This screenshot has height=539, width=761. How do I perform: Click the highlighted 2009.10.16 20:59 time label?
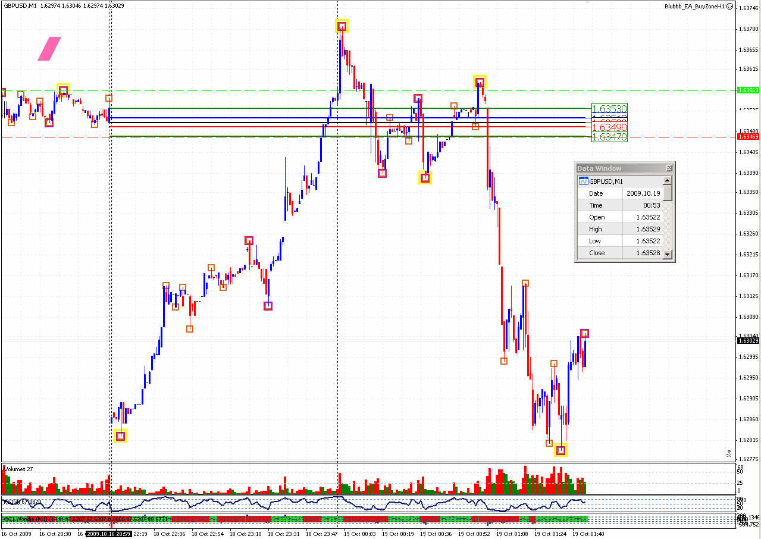point(108,534)
